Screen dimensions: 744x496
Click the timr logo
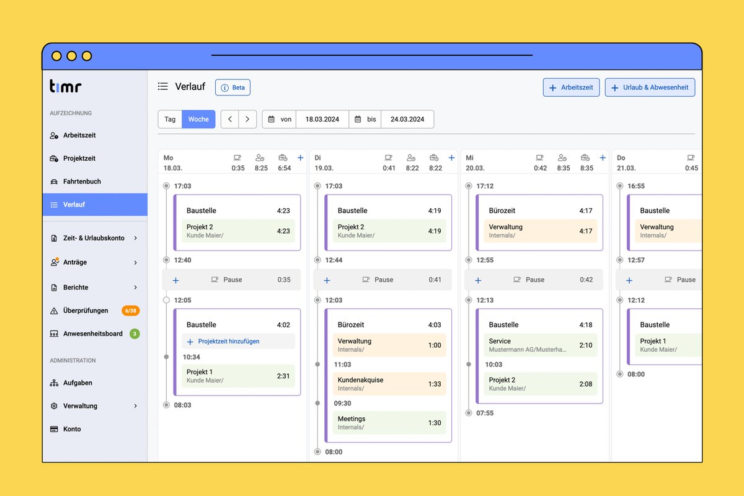click(x=65, y=87)
